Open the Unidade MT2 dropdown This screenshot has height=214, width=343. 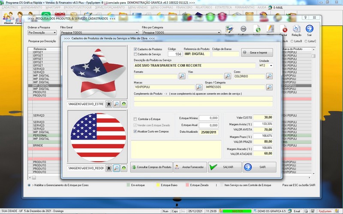click(271, 65)
